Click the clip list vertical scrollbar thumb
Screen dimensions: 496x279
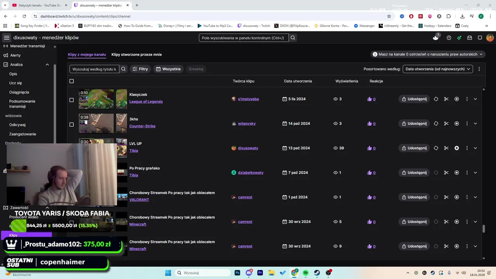point(484,229)
